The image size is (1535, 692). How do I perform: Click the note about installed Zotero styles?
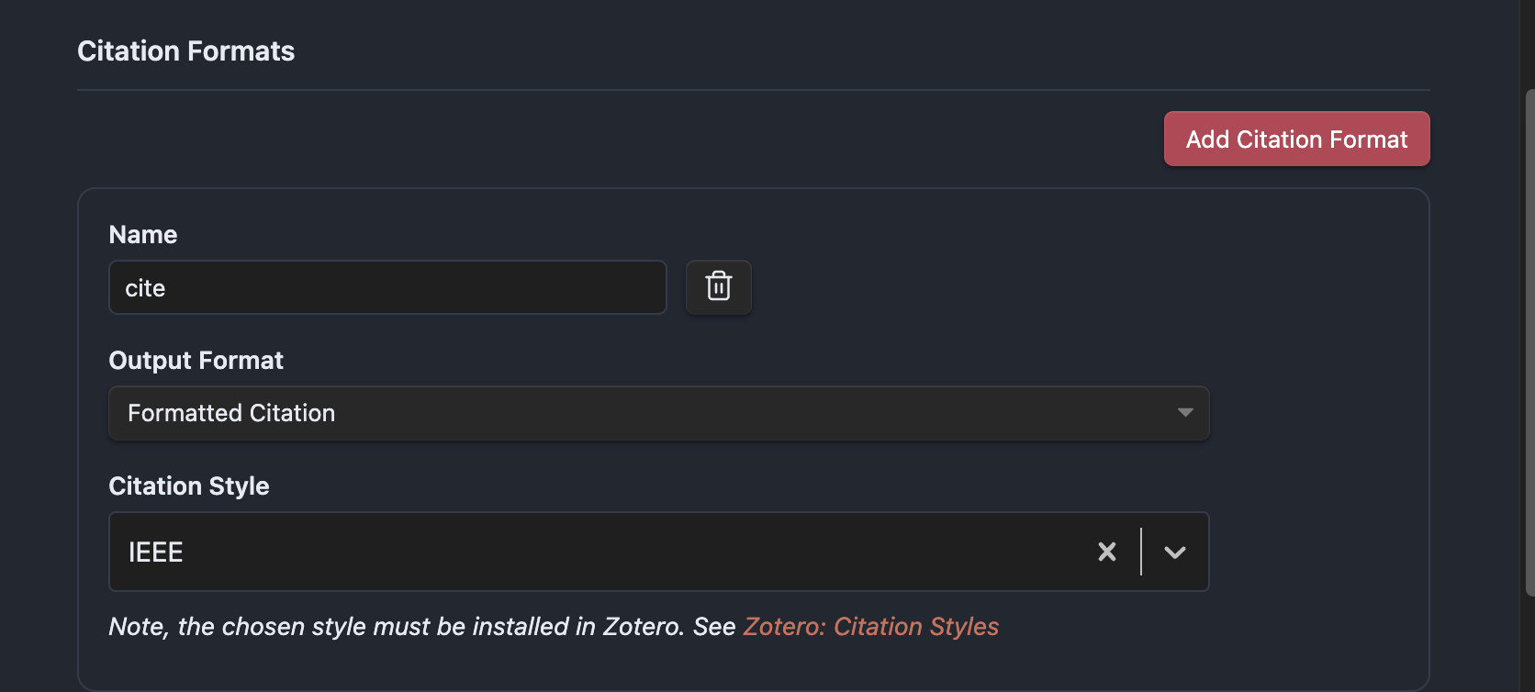pos(422,627)
